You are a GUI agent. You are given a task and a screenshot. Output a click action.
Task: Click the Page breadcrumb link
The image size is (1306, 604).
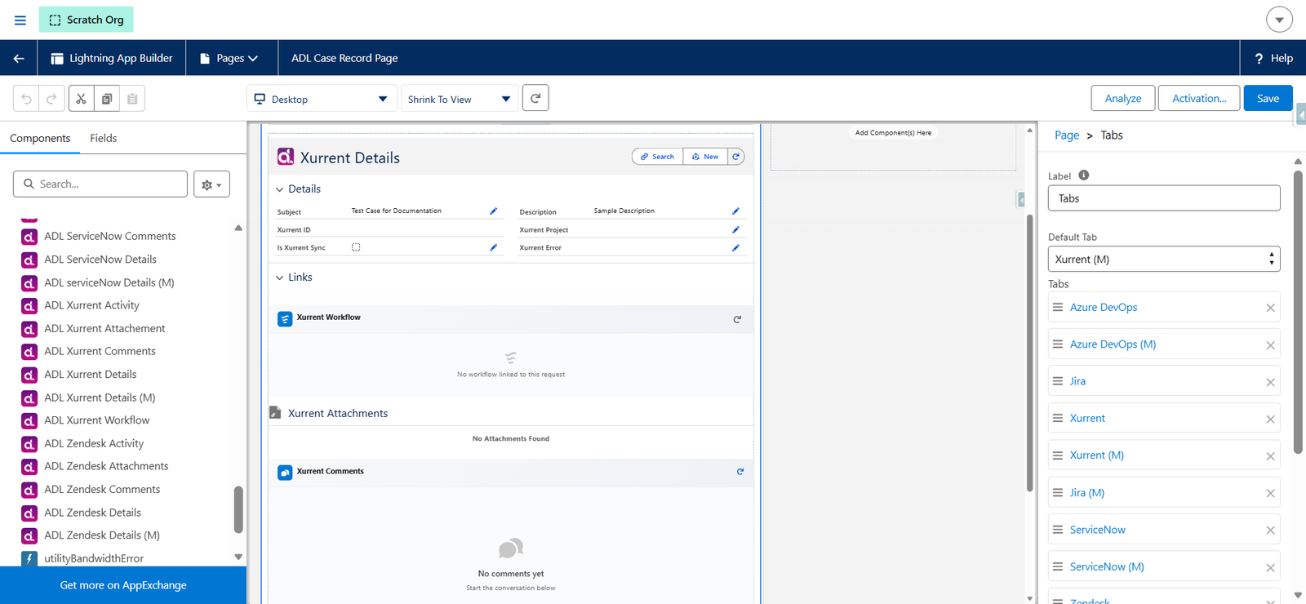click(1067, 135)
